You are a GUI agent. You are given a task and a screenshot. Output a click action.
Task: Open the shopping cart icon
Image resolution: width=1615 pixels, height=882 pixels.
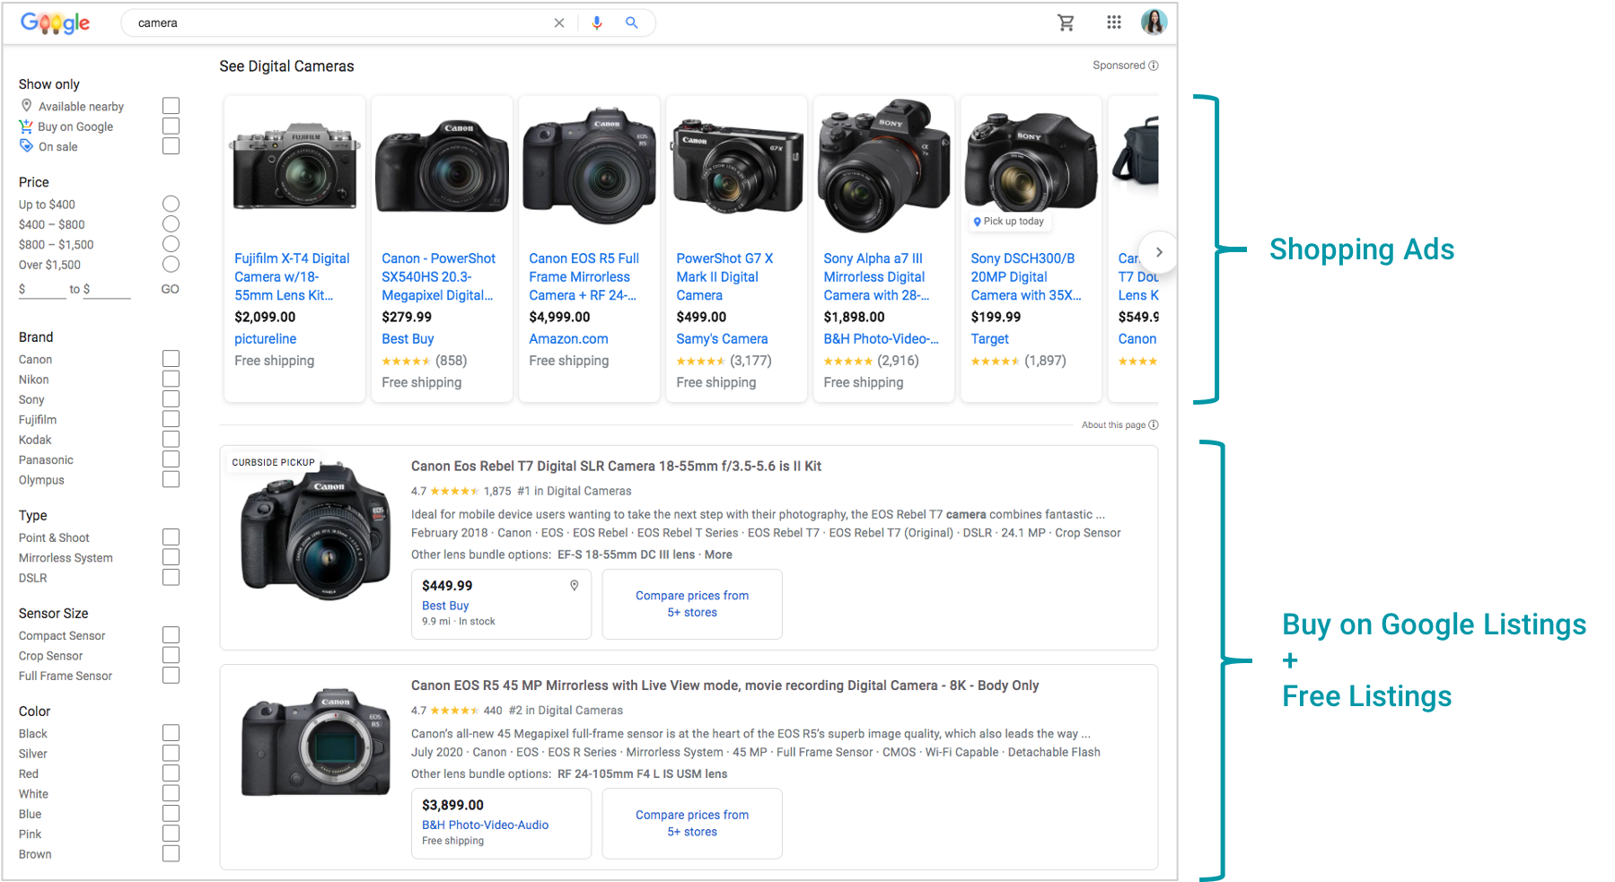point(1066,23)
